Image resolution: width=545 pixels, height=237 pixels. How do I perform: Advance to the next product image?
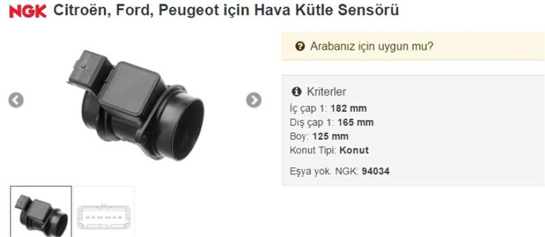254,100
